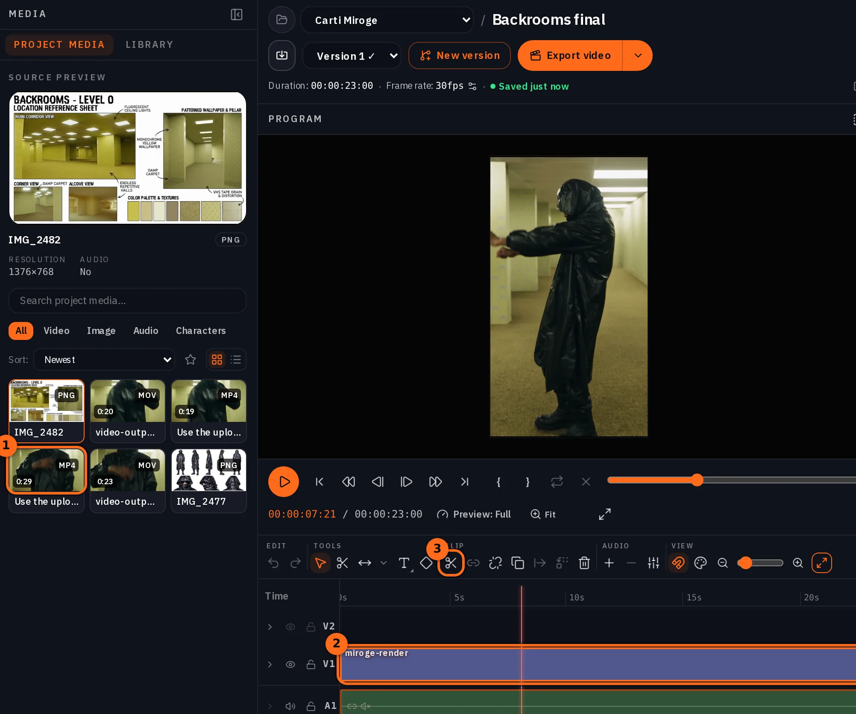
Task: Select the razor scissors tool in Tools
Action: pos(342,563)
